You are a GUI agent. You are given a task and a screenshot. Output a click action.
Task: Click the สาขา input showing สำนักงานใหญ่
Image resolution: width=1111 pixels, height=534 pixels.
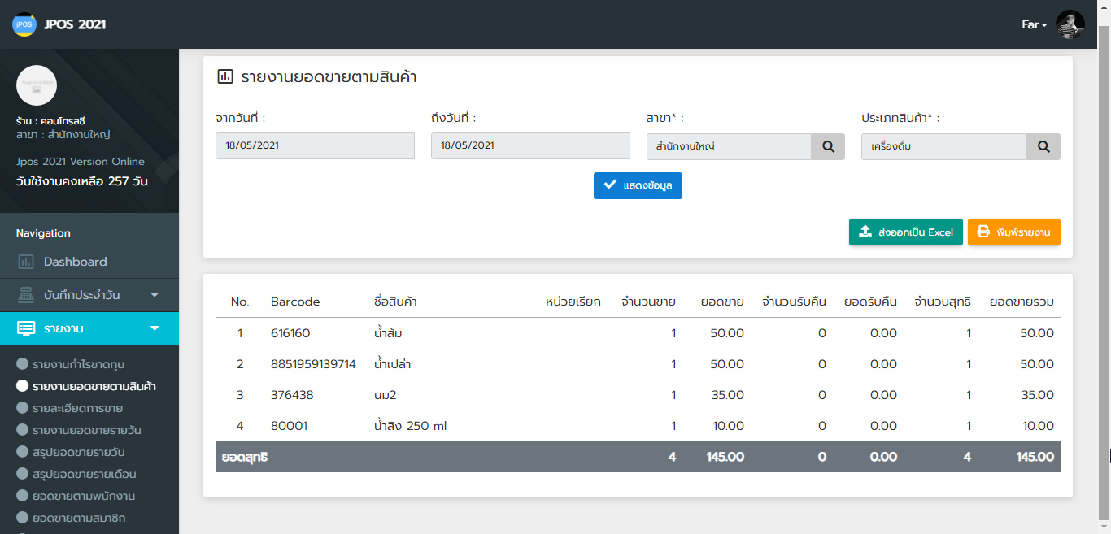coord(729,146)
